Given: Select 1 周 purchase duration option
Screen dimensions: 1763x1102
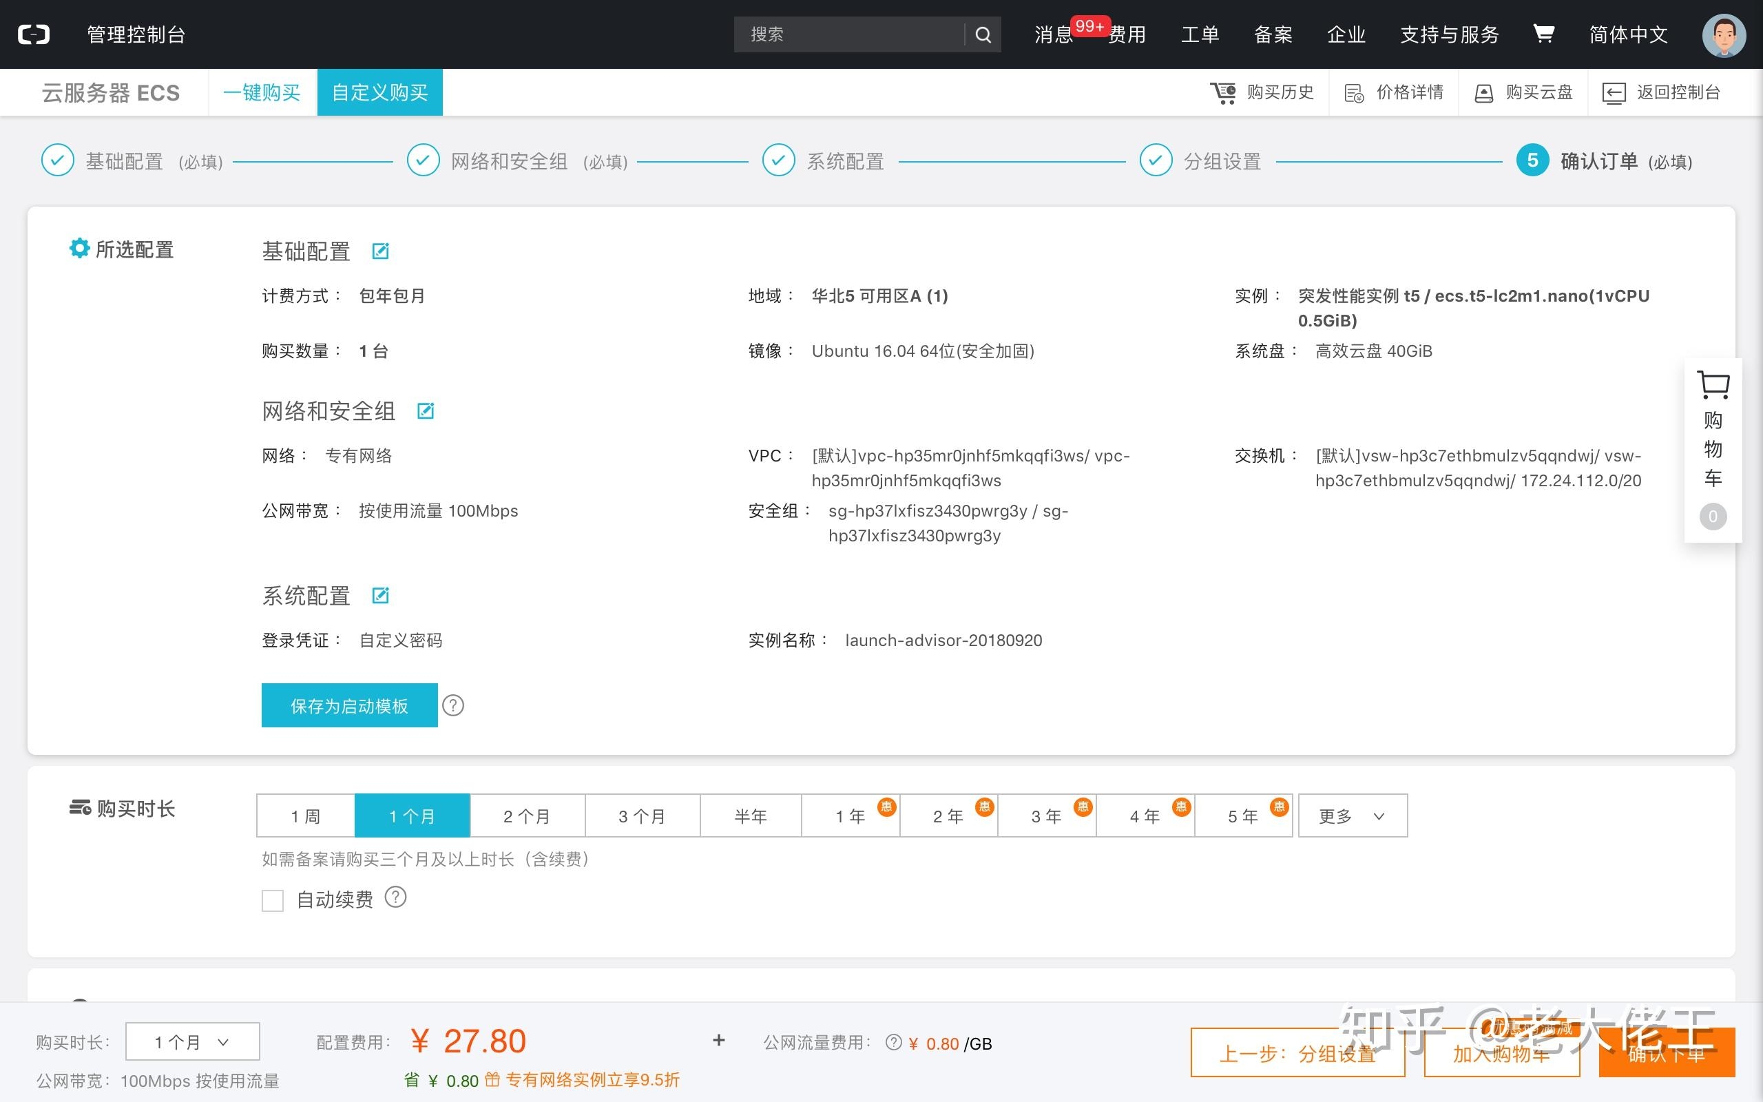Looking at the screenshot, I should tap(304, 815).
